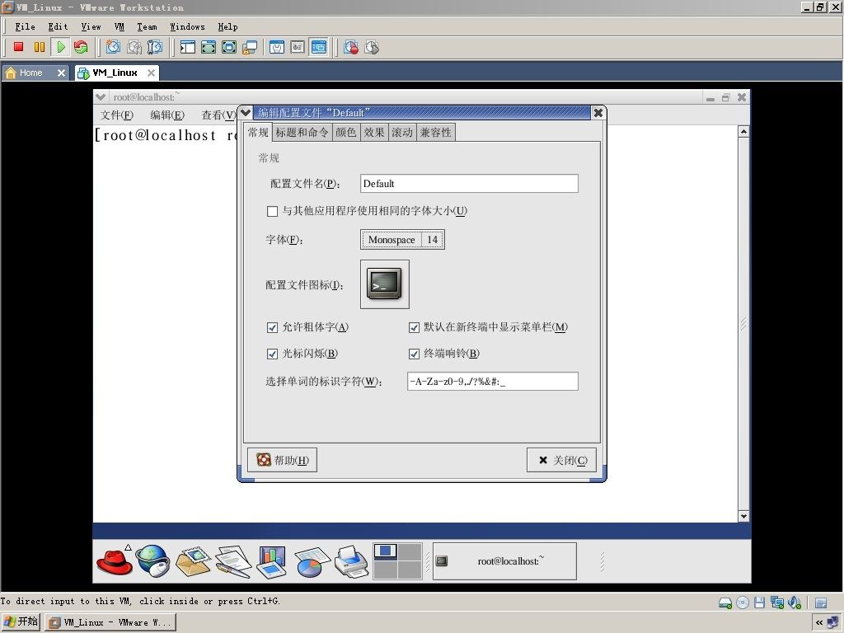Launch the email envelope panel icon
The height and width of the screenshot is (633, 844).
193,561
